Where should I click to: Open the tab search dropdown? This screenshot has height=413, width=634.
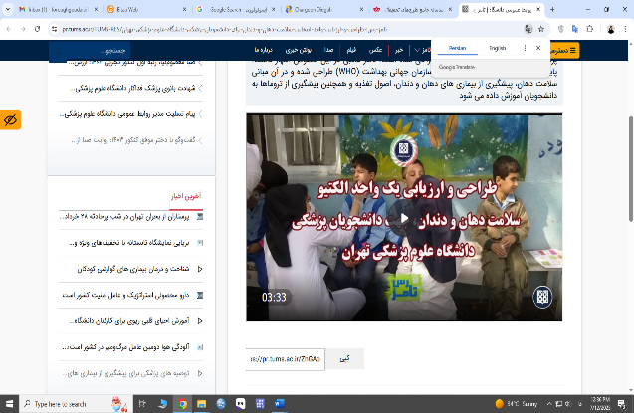(x=7, y=9)
